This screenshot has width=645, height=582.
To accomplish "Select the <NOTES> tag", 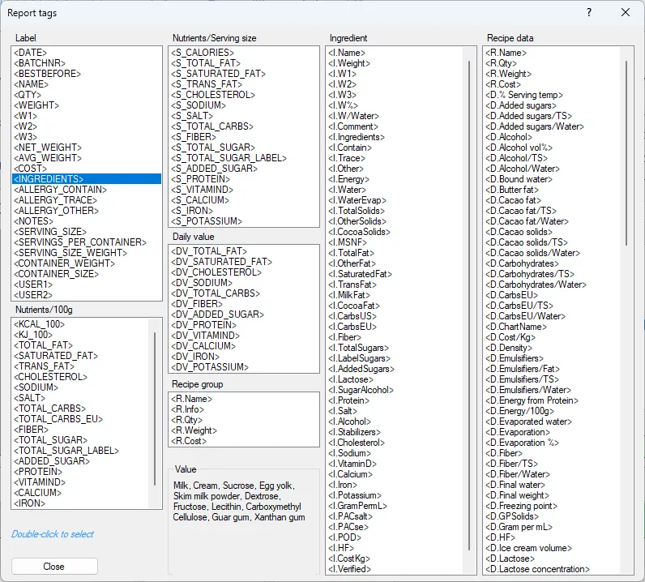I will (33, 221).
